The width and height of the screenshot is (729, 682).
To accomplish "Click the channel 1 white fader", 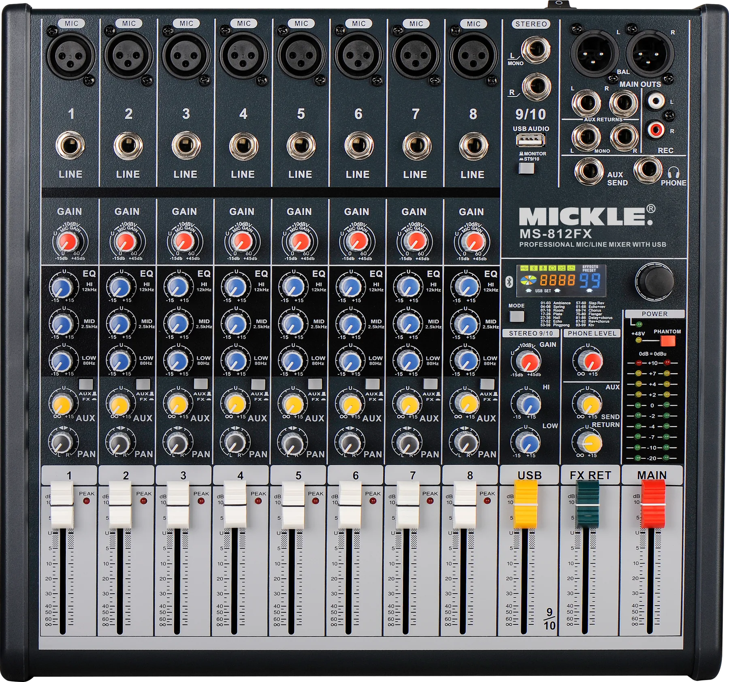I will point(62,505).
